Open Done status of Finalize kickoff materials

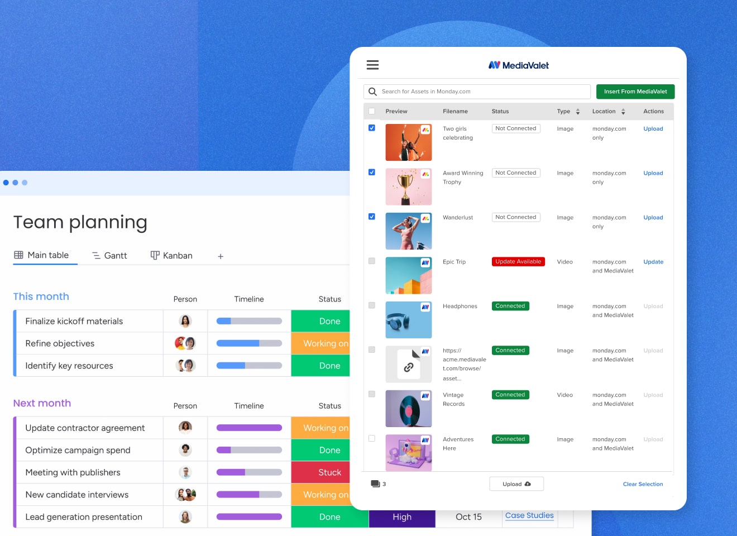pyautogui.click(x=320, y=321)
